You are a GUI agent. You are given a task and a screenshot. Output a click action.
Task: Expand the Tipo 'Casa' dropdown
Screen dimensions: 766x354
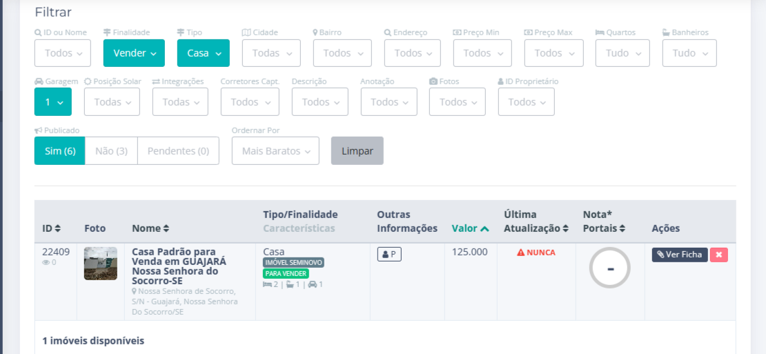(203, 53)
